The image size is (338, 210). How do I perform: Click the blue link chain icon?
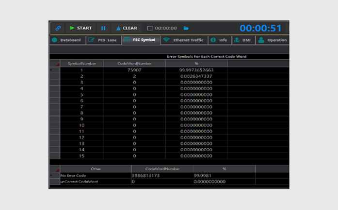click(x=58, y=28)
